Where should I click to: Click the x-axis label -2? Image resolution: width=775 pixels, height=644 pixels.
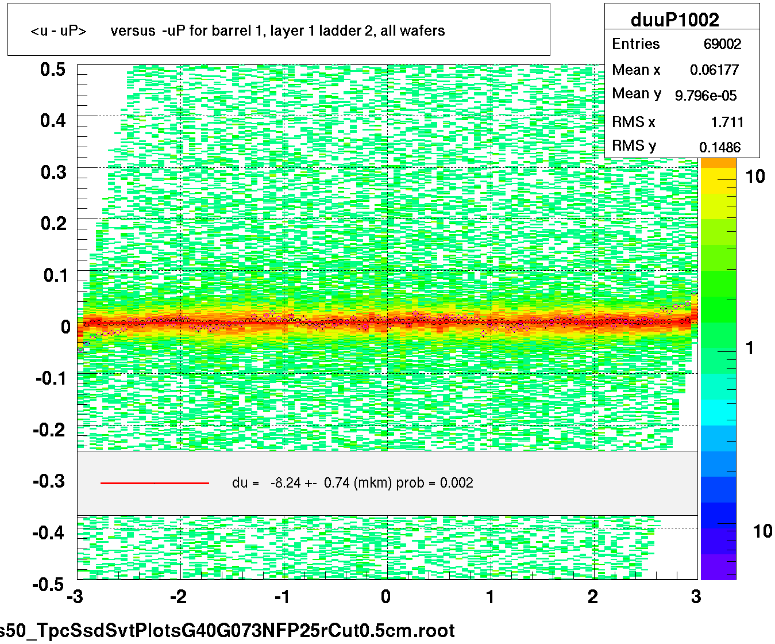[178, 597]
